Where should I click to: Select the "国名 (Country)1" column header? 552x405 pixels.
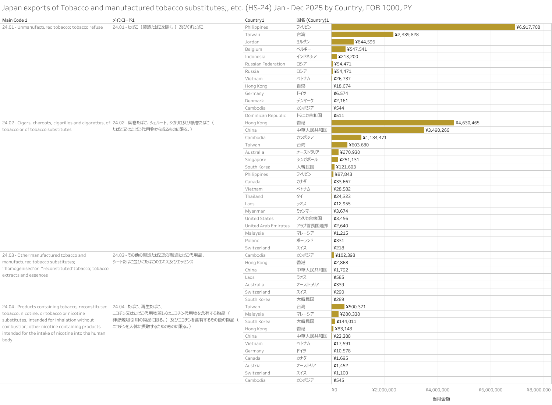tap(312, 20)
